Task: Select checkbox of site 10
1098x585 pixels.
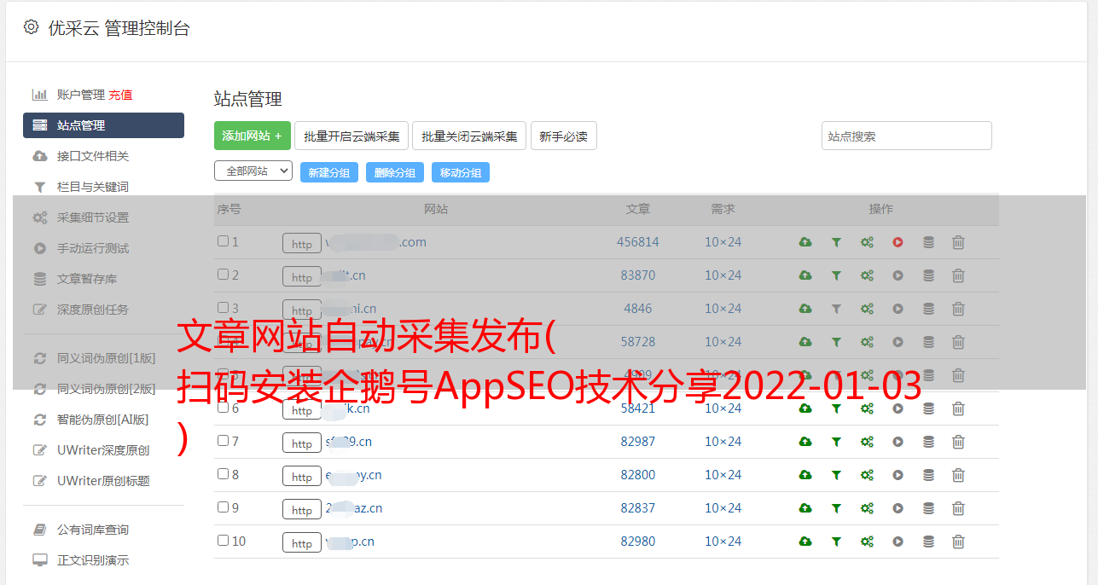Action: tap(223, 541)
